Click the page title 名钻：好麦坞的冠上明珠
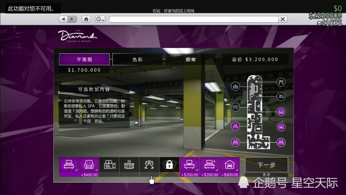 pyautogui.click(x=173, y=11)
